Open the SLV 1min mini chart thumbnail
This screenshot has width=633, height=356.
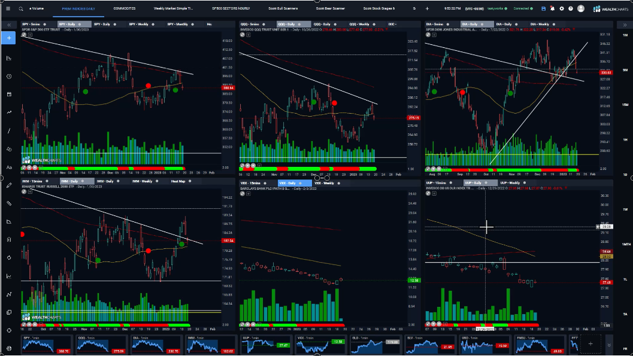point(429,345)
